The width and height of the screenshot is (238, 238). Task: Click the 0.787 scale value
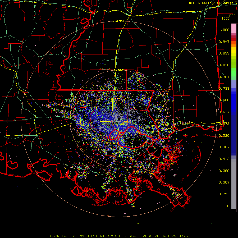click(x=224, y=77)
